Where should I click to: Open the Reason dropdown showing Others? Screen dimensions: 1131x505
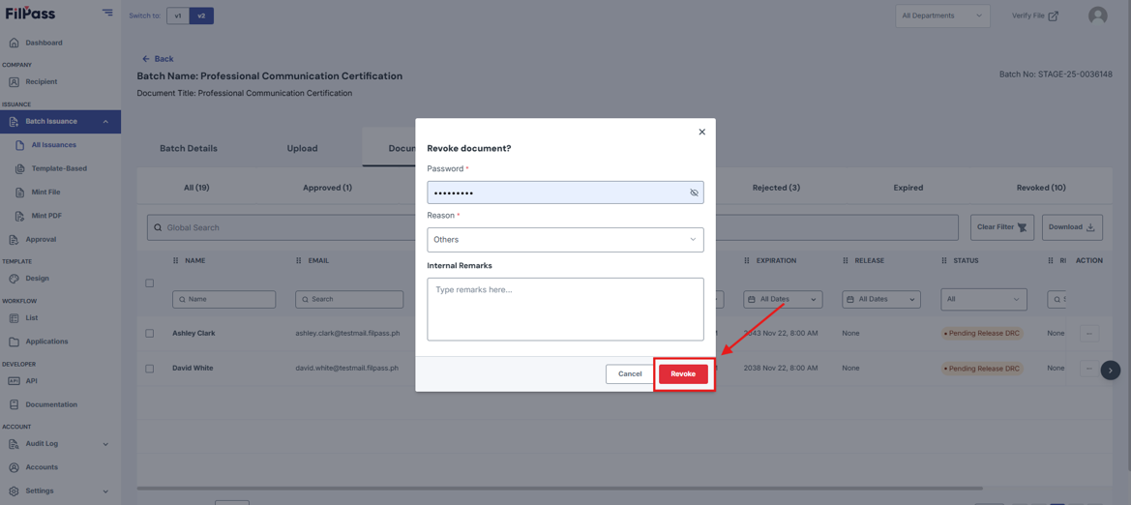[x=565, y=240]
